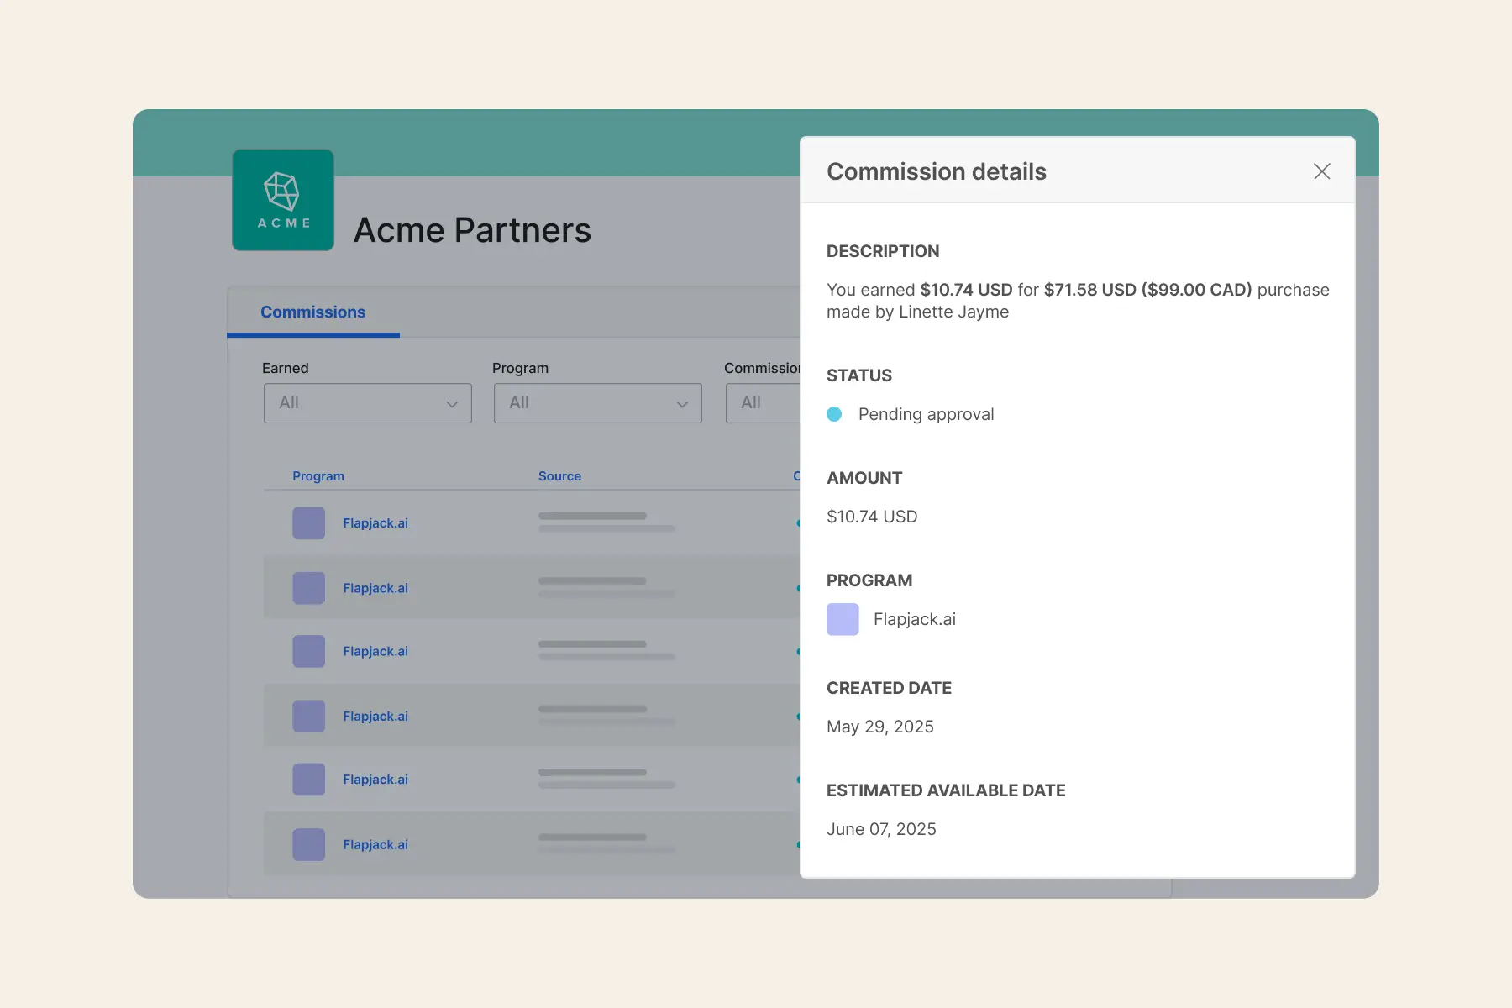Viewport: 1512px width, 1008px height.
Task: Open the Commission filter dropdown showing All
Action: (x=763, y=403)
